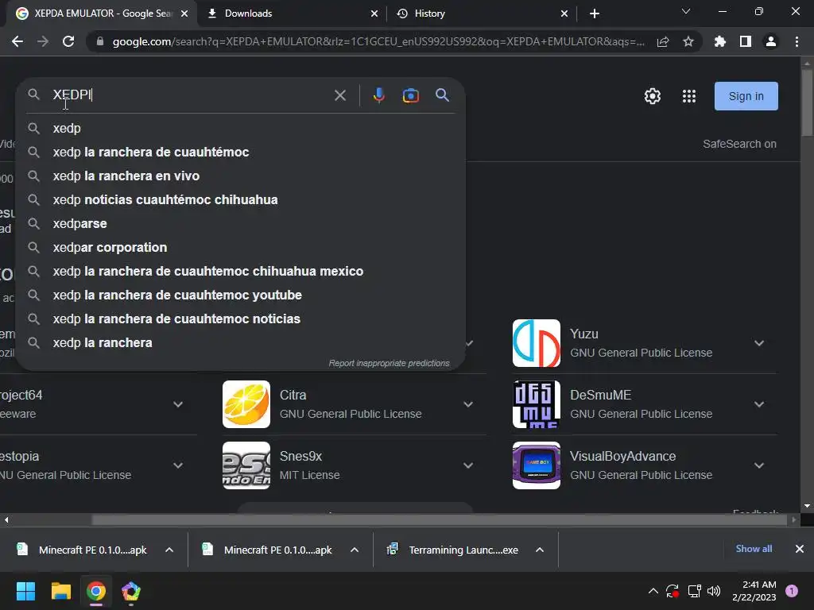
Task: Select 'xedpar corporation' suggestion
Action: 240,248
